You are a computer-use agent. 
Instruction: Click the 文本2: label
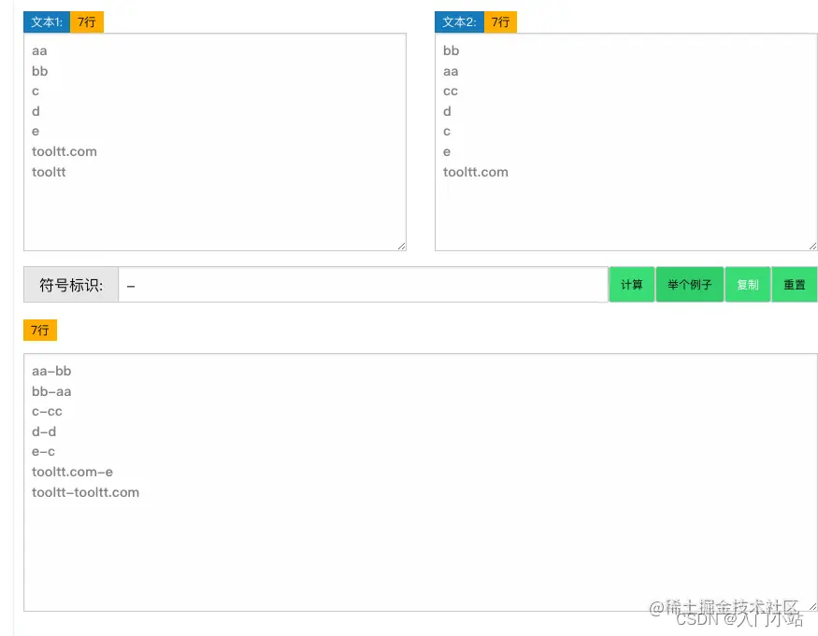tap(459, 21)
